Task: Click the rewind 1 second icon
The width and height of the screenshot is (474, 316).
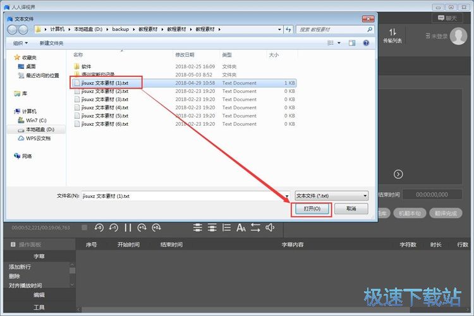Action: coord(113,228)
